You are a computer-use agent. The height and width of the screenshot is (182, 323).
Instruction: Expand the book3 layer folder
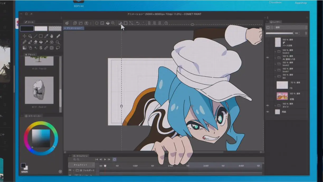275,51
